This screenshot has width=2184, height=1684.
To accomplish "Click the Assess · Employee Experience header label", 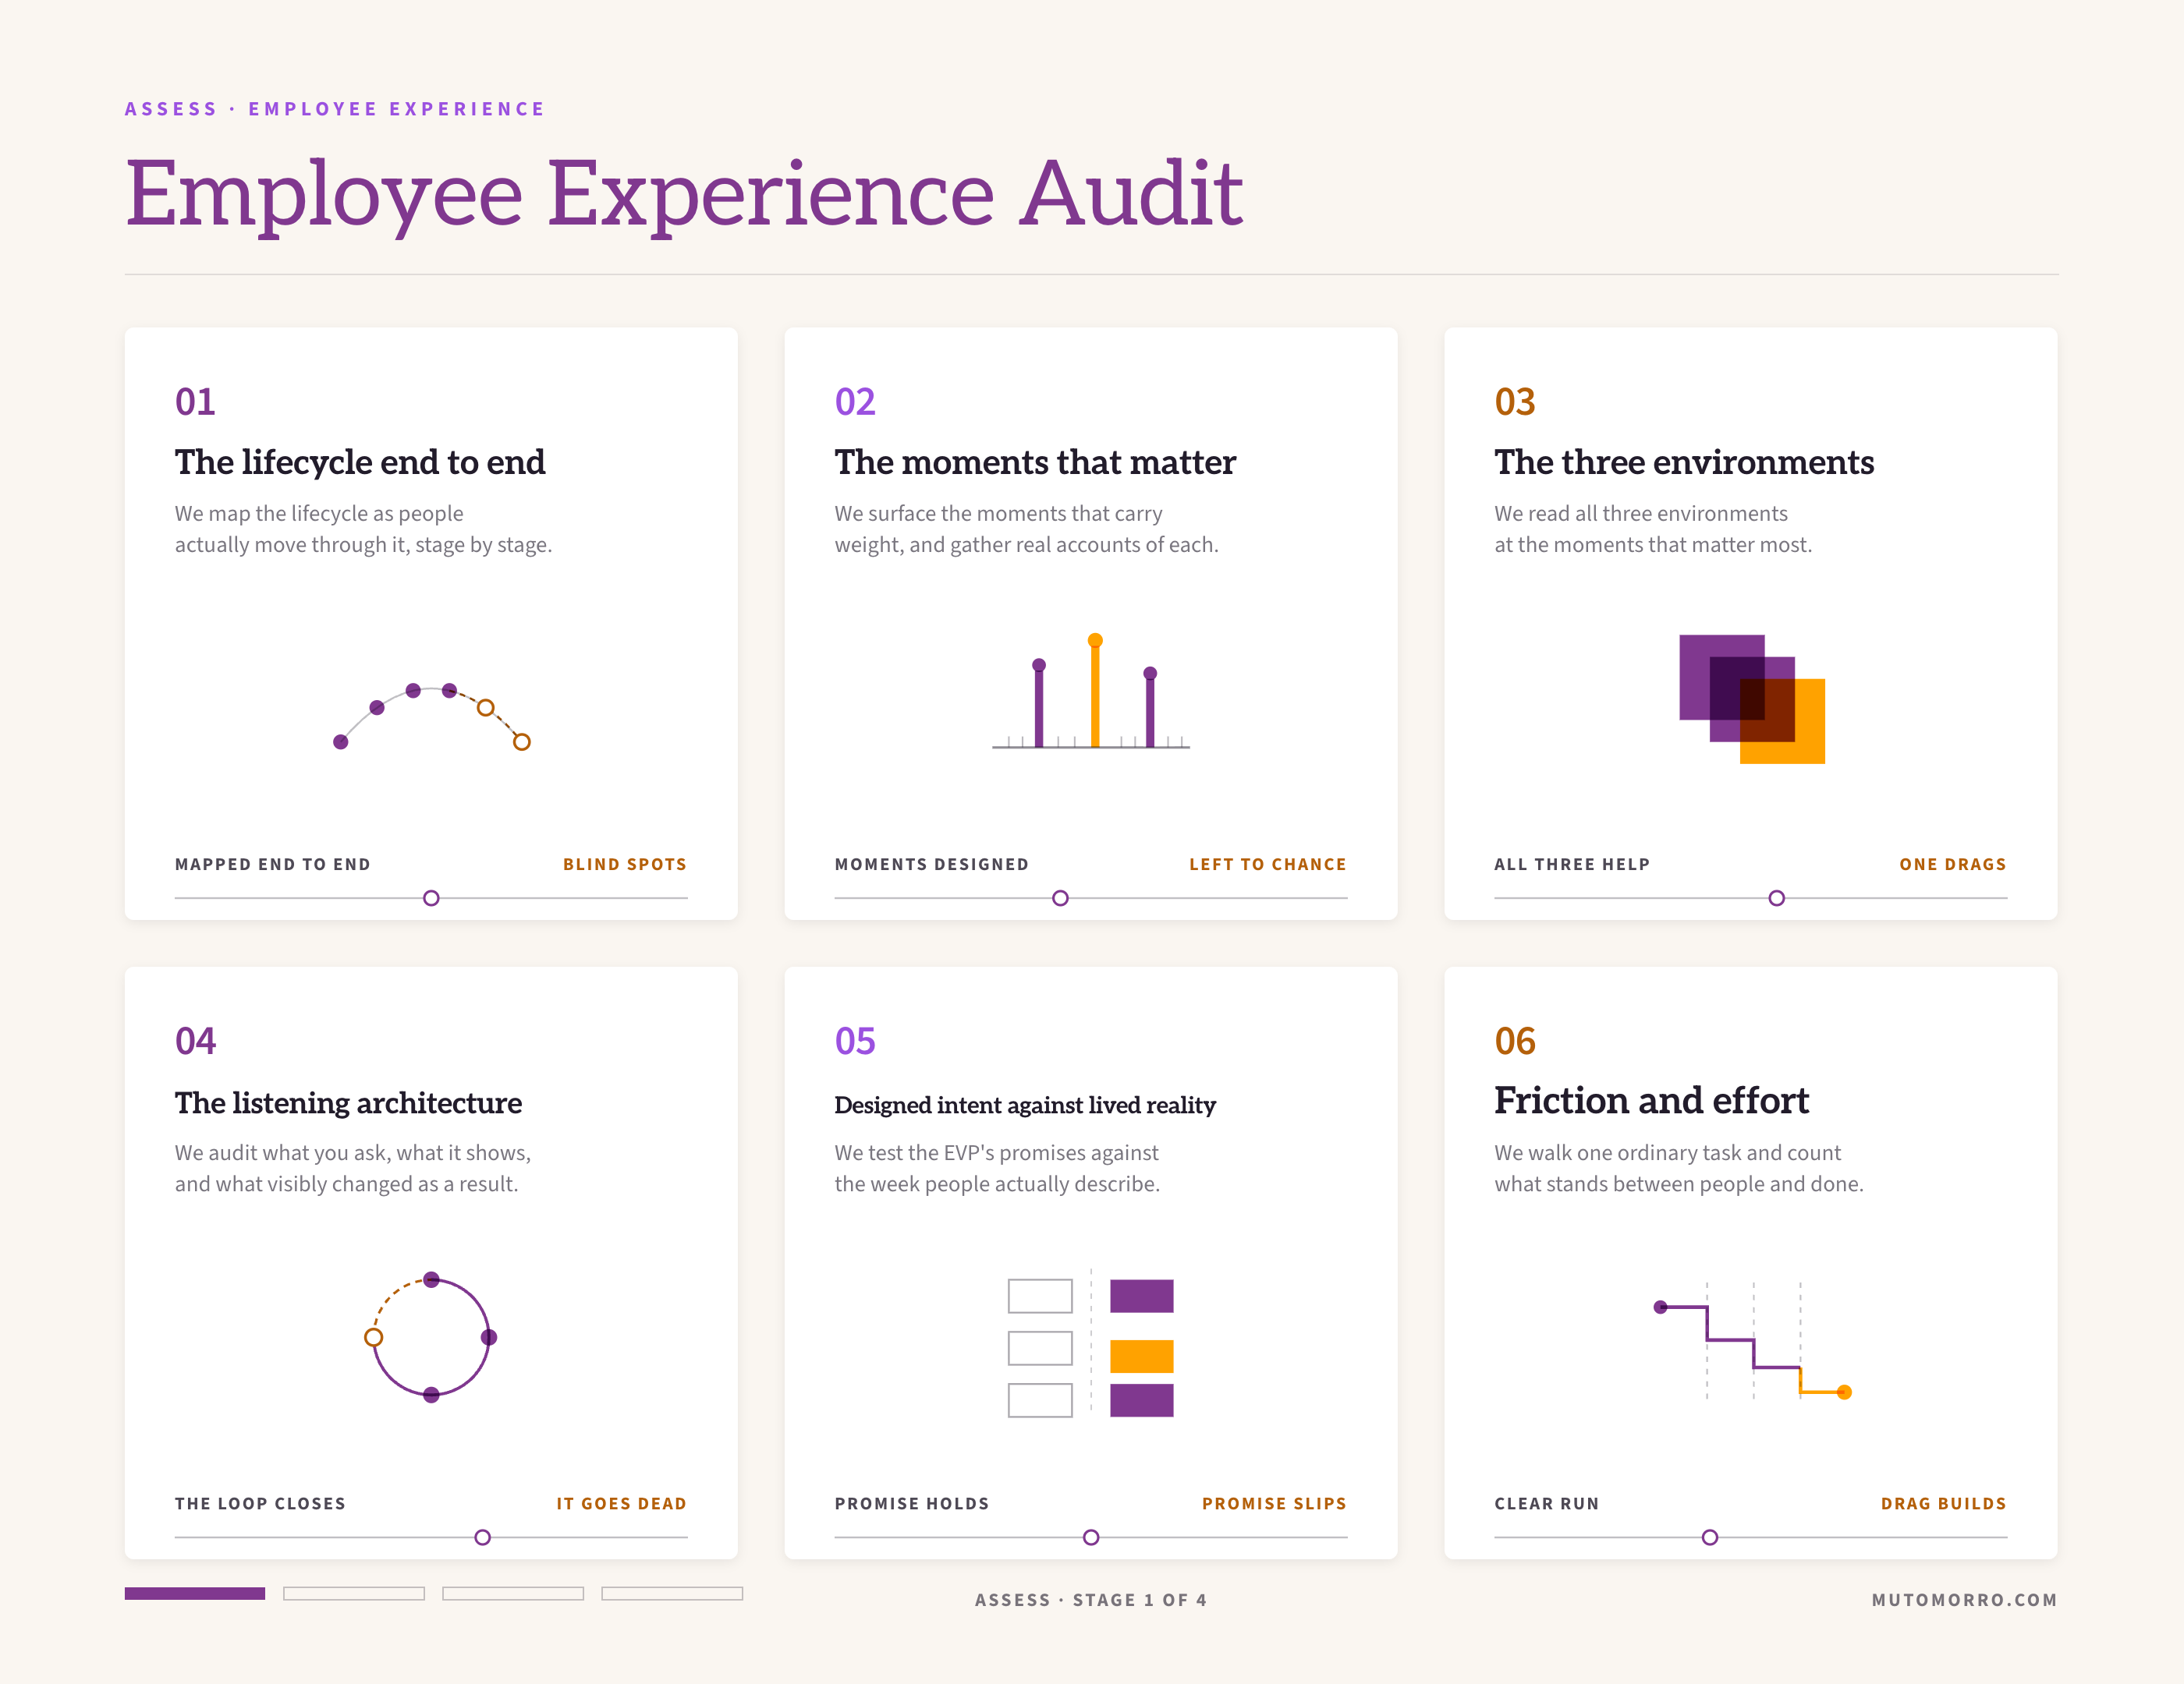I will coord(335,109).
